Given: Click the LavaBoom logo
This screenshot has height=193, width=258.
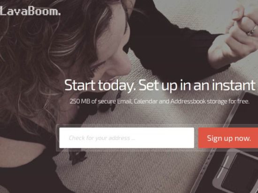Looking at the screenshot, I should click(30, 11).
